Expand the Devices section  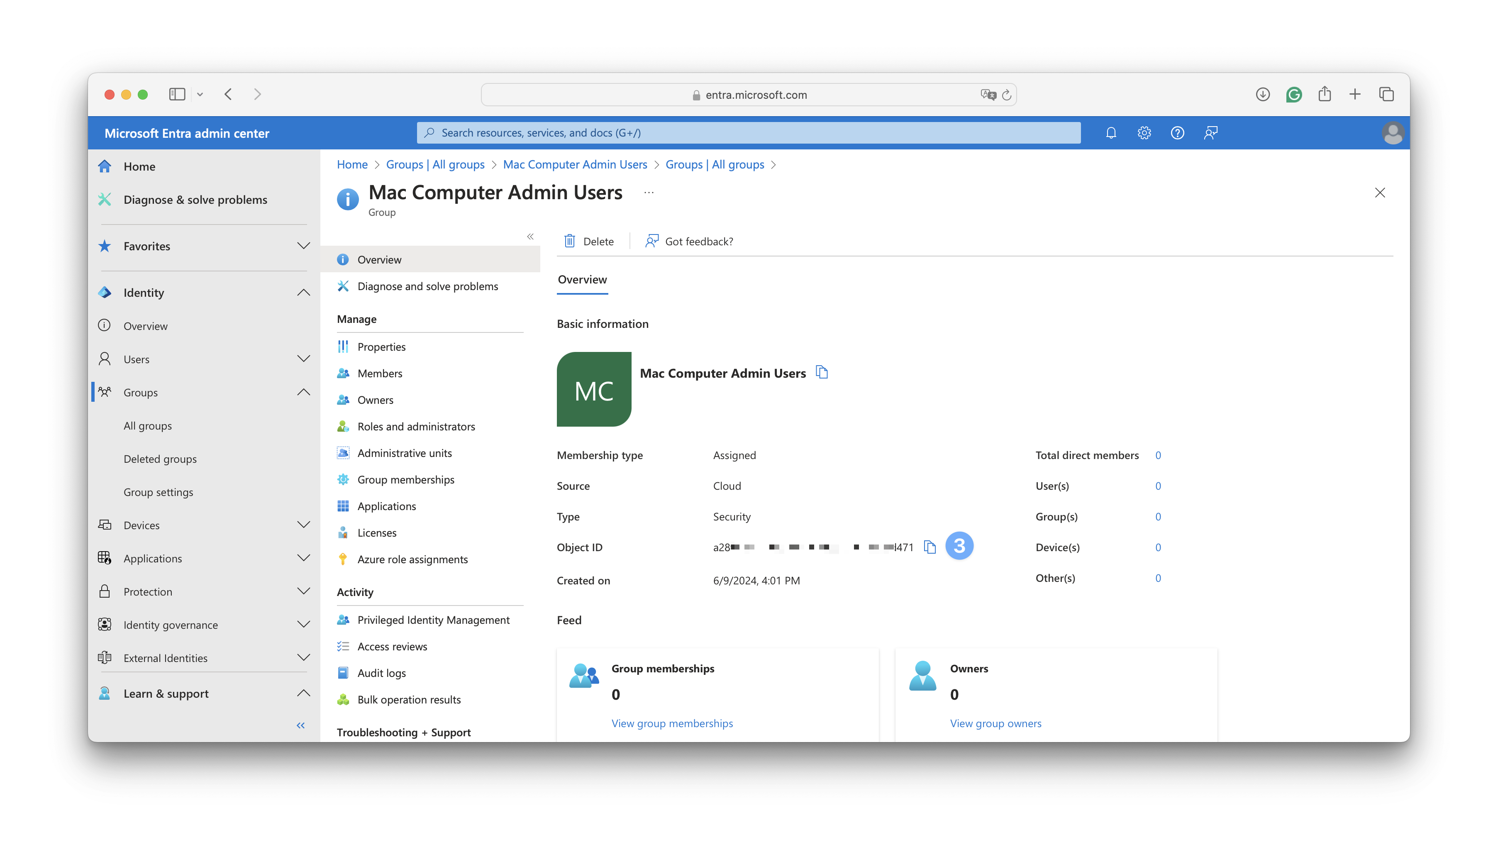click(x=303, y=525)
